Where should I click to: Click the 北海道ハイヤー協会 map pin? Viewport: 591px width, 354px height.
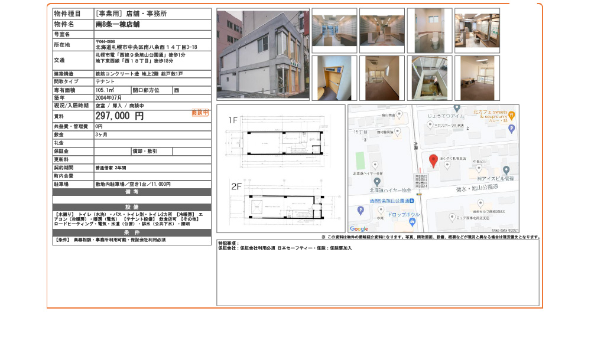click(x=376, y=182)
